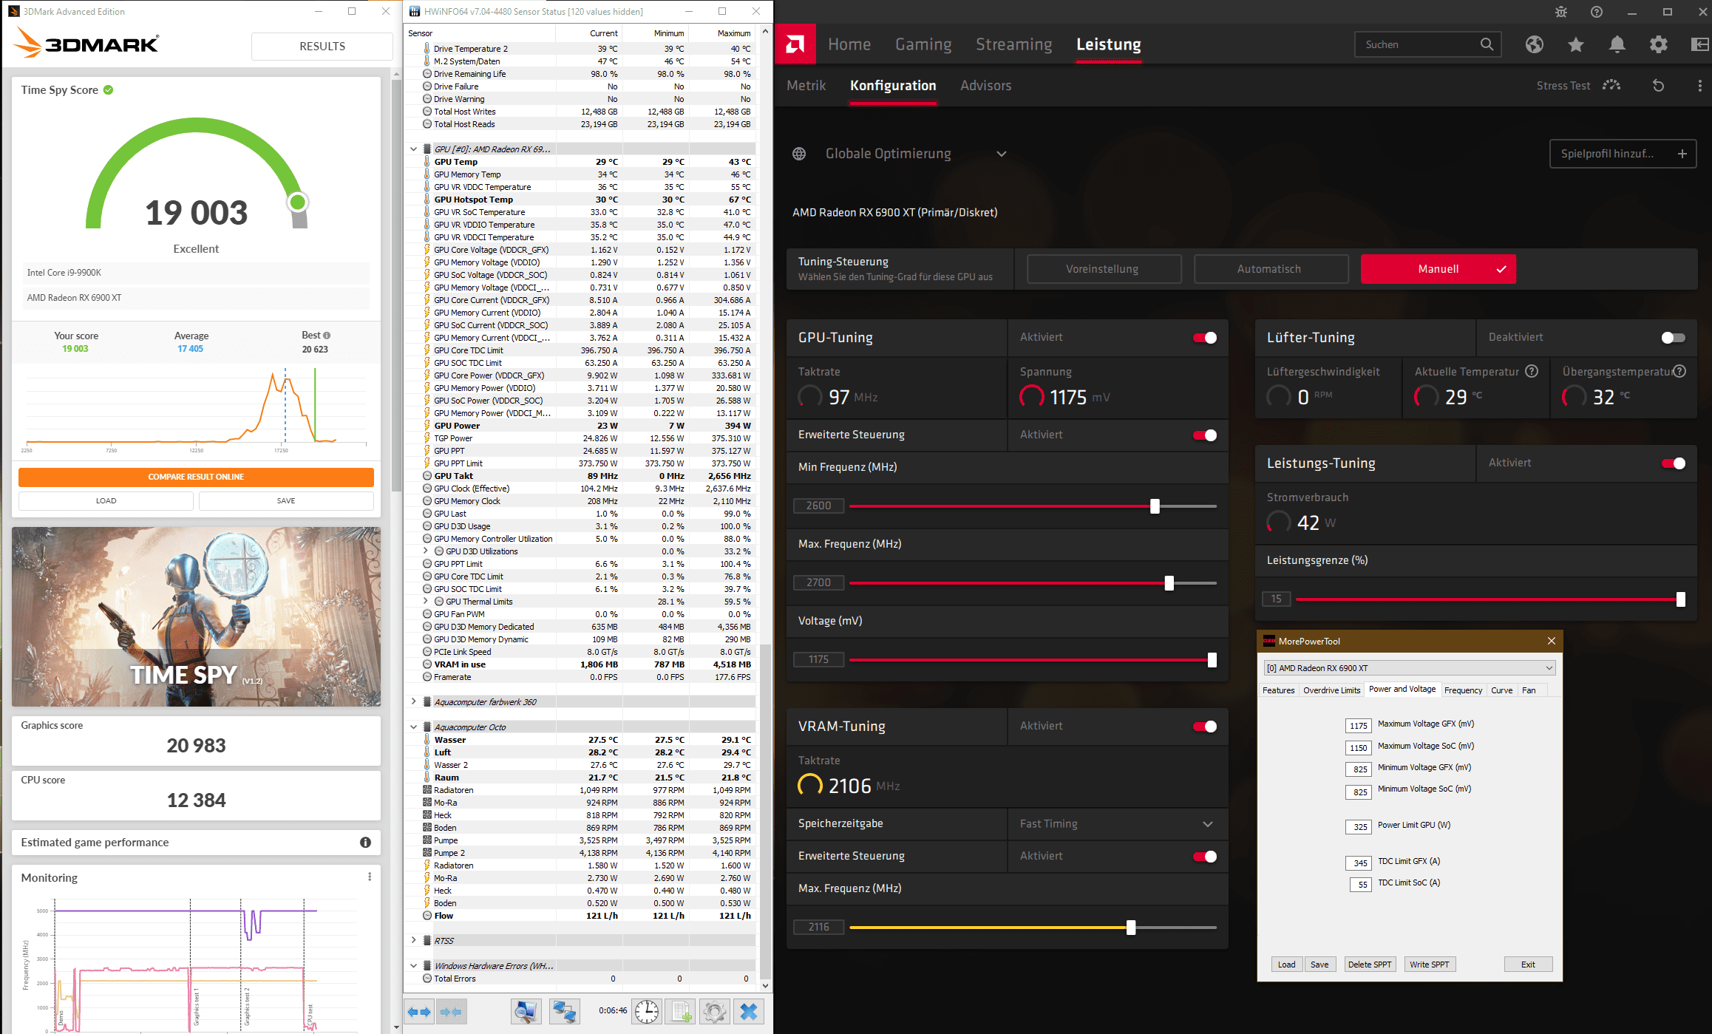The height and width of the screenshot is (1034, 1712).
Task: Click Delete SPPT in MorePowerTool
Action: point(1369,965)
